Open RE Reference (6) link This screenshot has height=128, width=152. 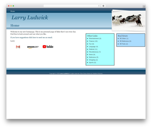(x=126, y=41)
